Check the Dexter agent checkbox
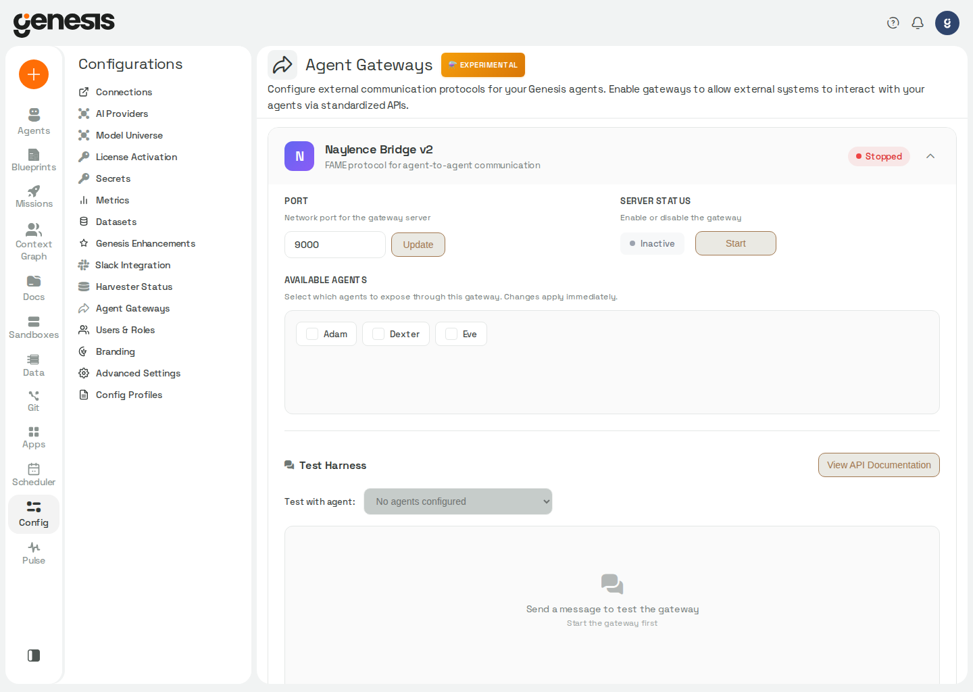 pos(378,334)
